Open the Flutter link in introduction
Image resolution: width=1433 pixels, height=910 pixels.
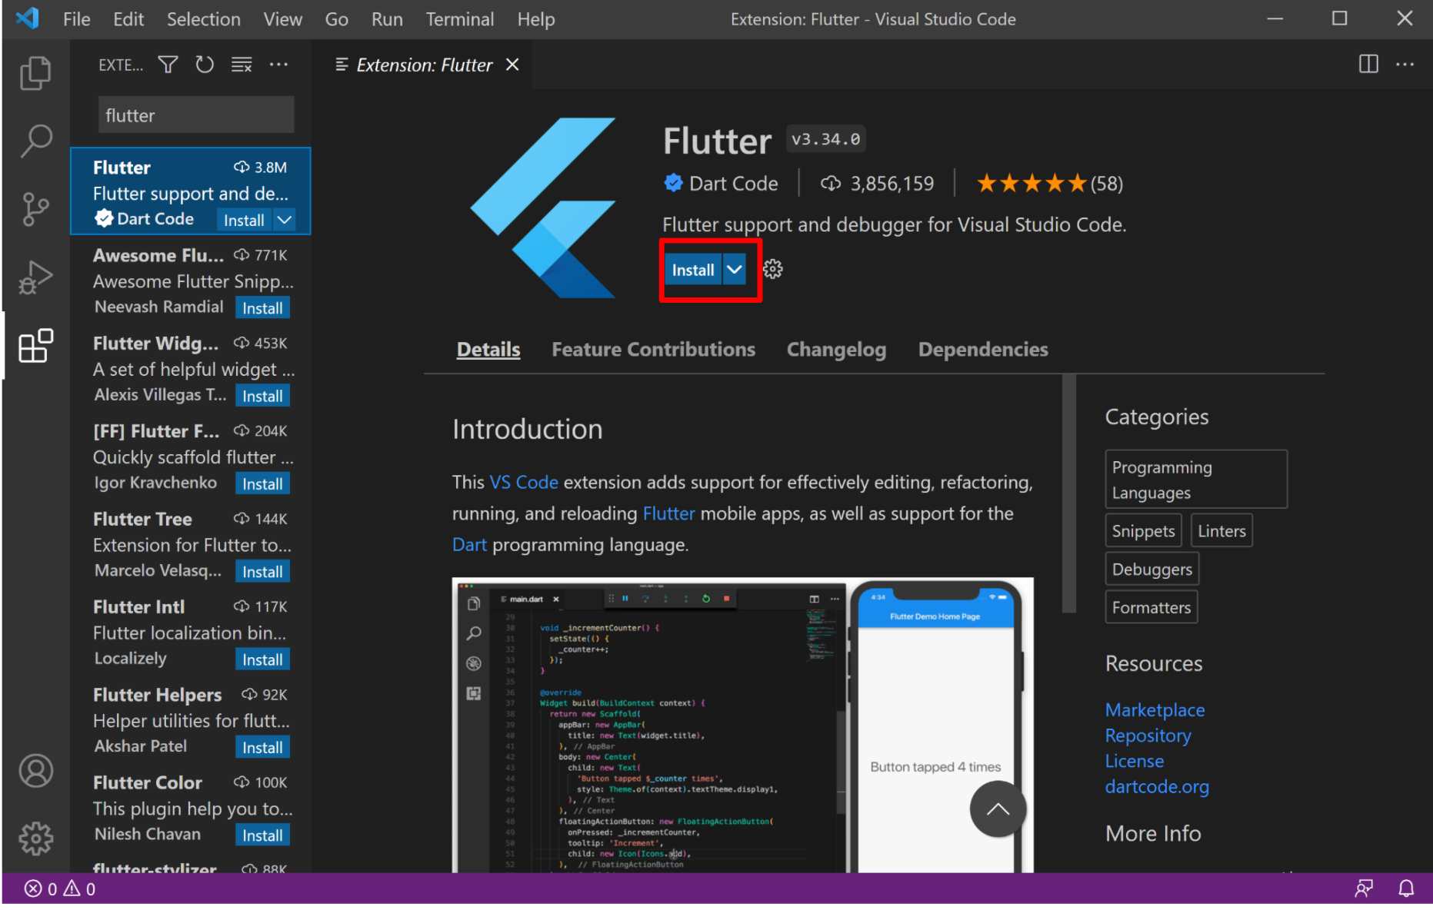pos(668,513)
